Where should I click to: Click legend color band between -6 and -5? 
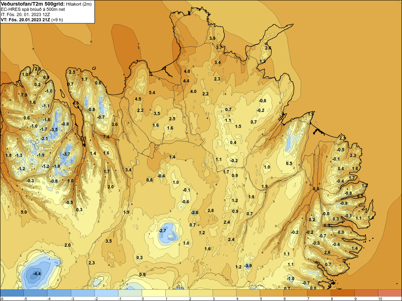click(12, 293)
